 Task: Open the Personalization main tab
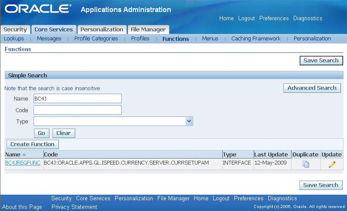102,29
